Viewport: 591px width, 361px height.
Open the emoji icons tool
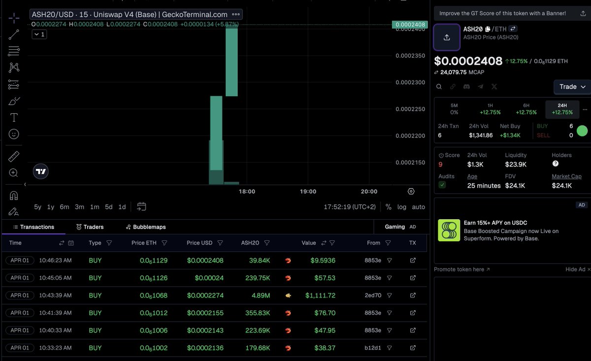[14, 134]
